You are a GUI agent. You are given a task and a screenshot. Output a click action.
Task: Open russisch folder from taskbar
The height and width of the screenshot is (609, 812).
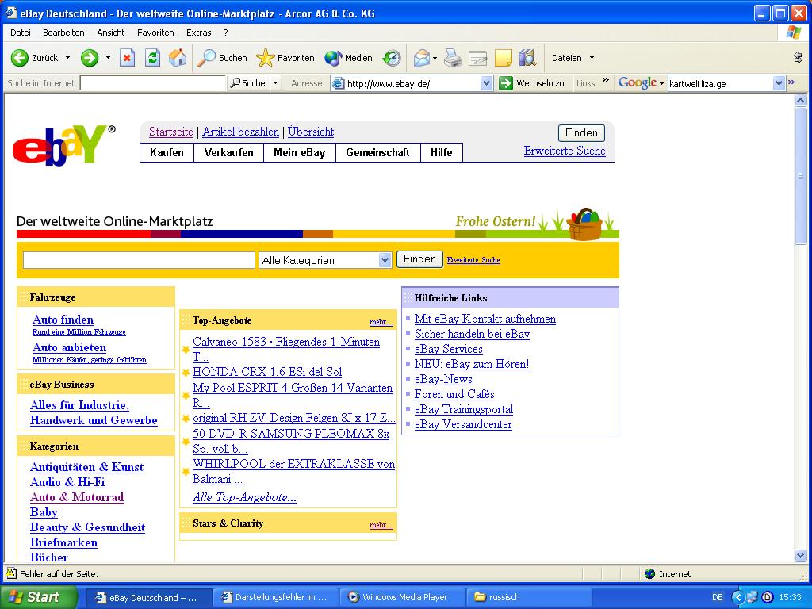[x=530, y=597]
